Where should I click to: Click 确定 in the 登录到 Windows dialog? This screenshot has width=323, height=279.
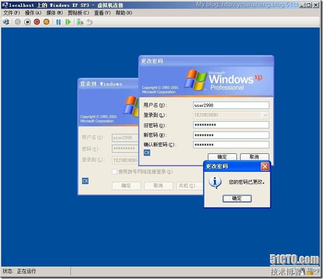(x=126, y=186)
